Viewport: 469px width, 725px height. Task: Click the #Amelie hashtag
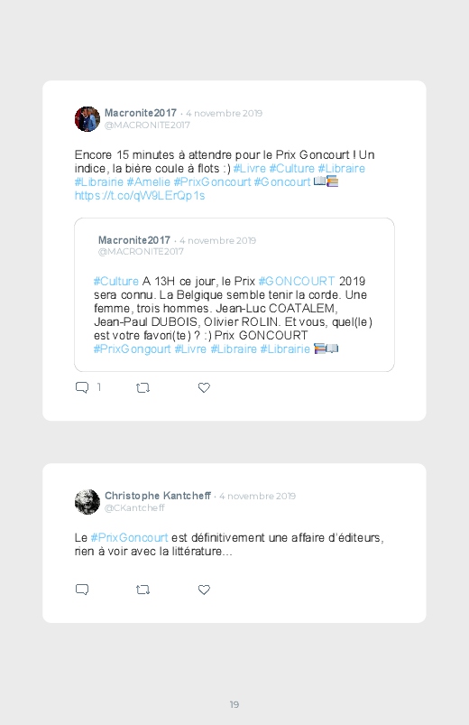point(148,181)
